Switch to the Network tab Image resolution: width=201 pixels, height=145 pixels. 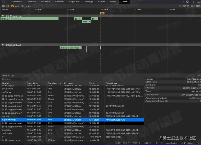[x=59, y=2]
